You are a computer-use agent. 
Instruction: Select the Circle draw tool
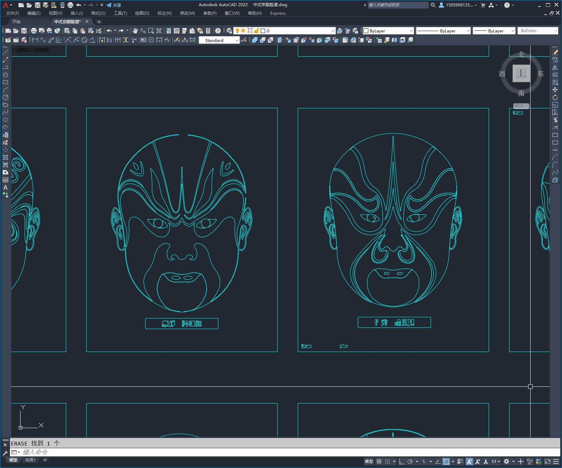tap(5, 97)
